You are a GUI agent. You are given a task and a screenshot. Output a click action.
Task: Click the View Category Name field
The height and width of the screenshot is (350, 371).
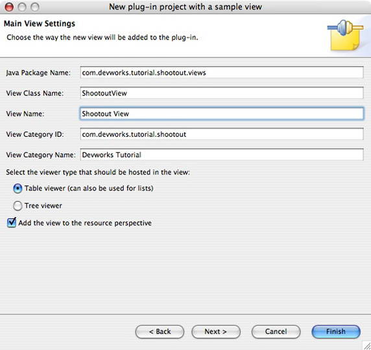coord(222,155)
